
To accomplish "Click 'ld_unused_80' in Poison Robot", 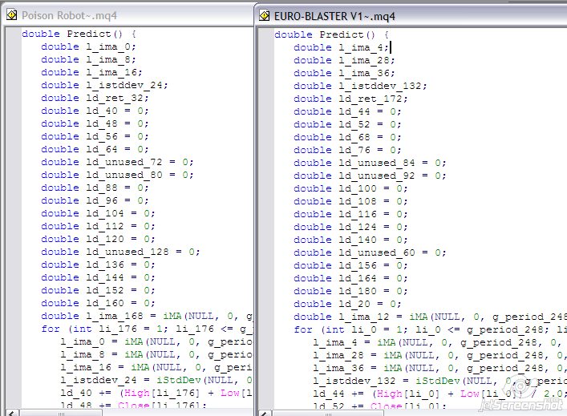I will [x=124, y=176].
